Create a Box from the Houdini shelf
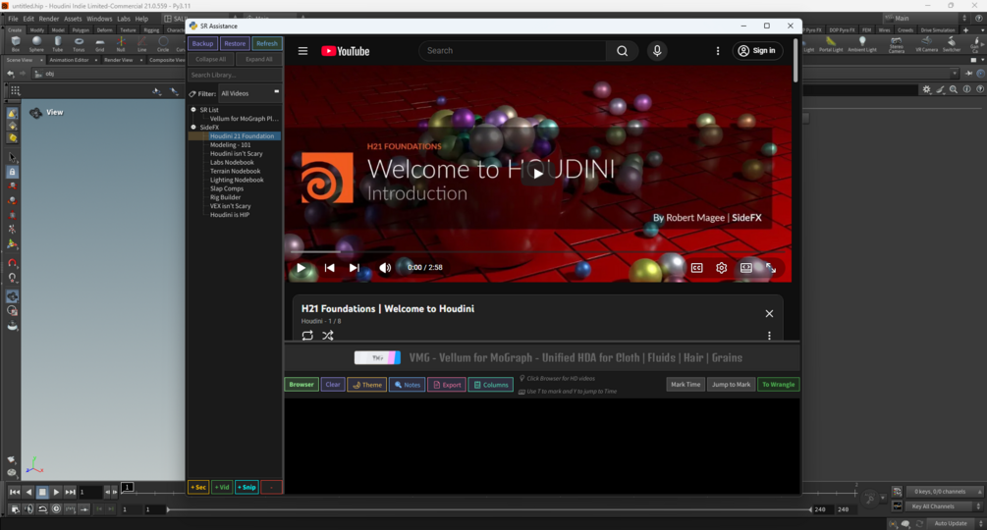987x530 pixels. point(16,43)
